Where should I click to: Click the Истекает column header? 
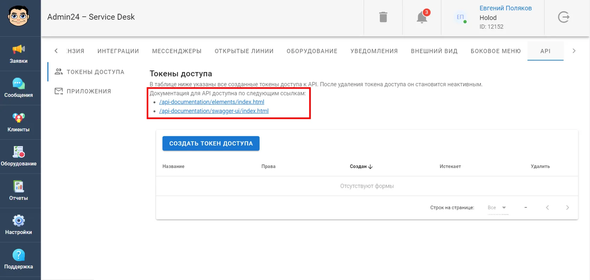click(x=450, y=166)
